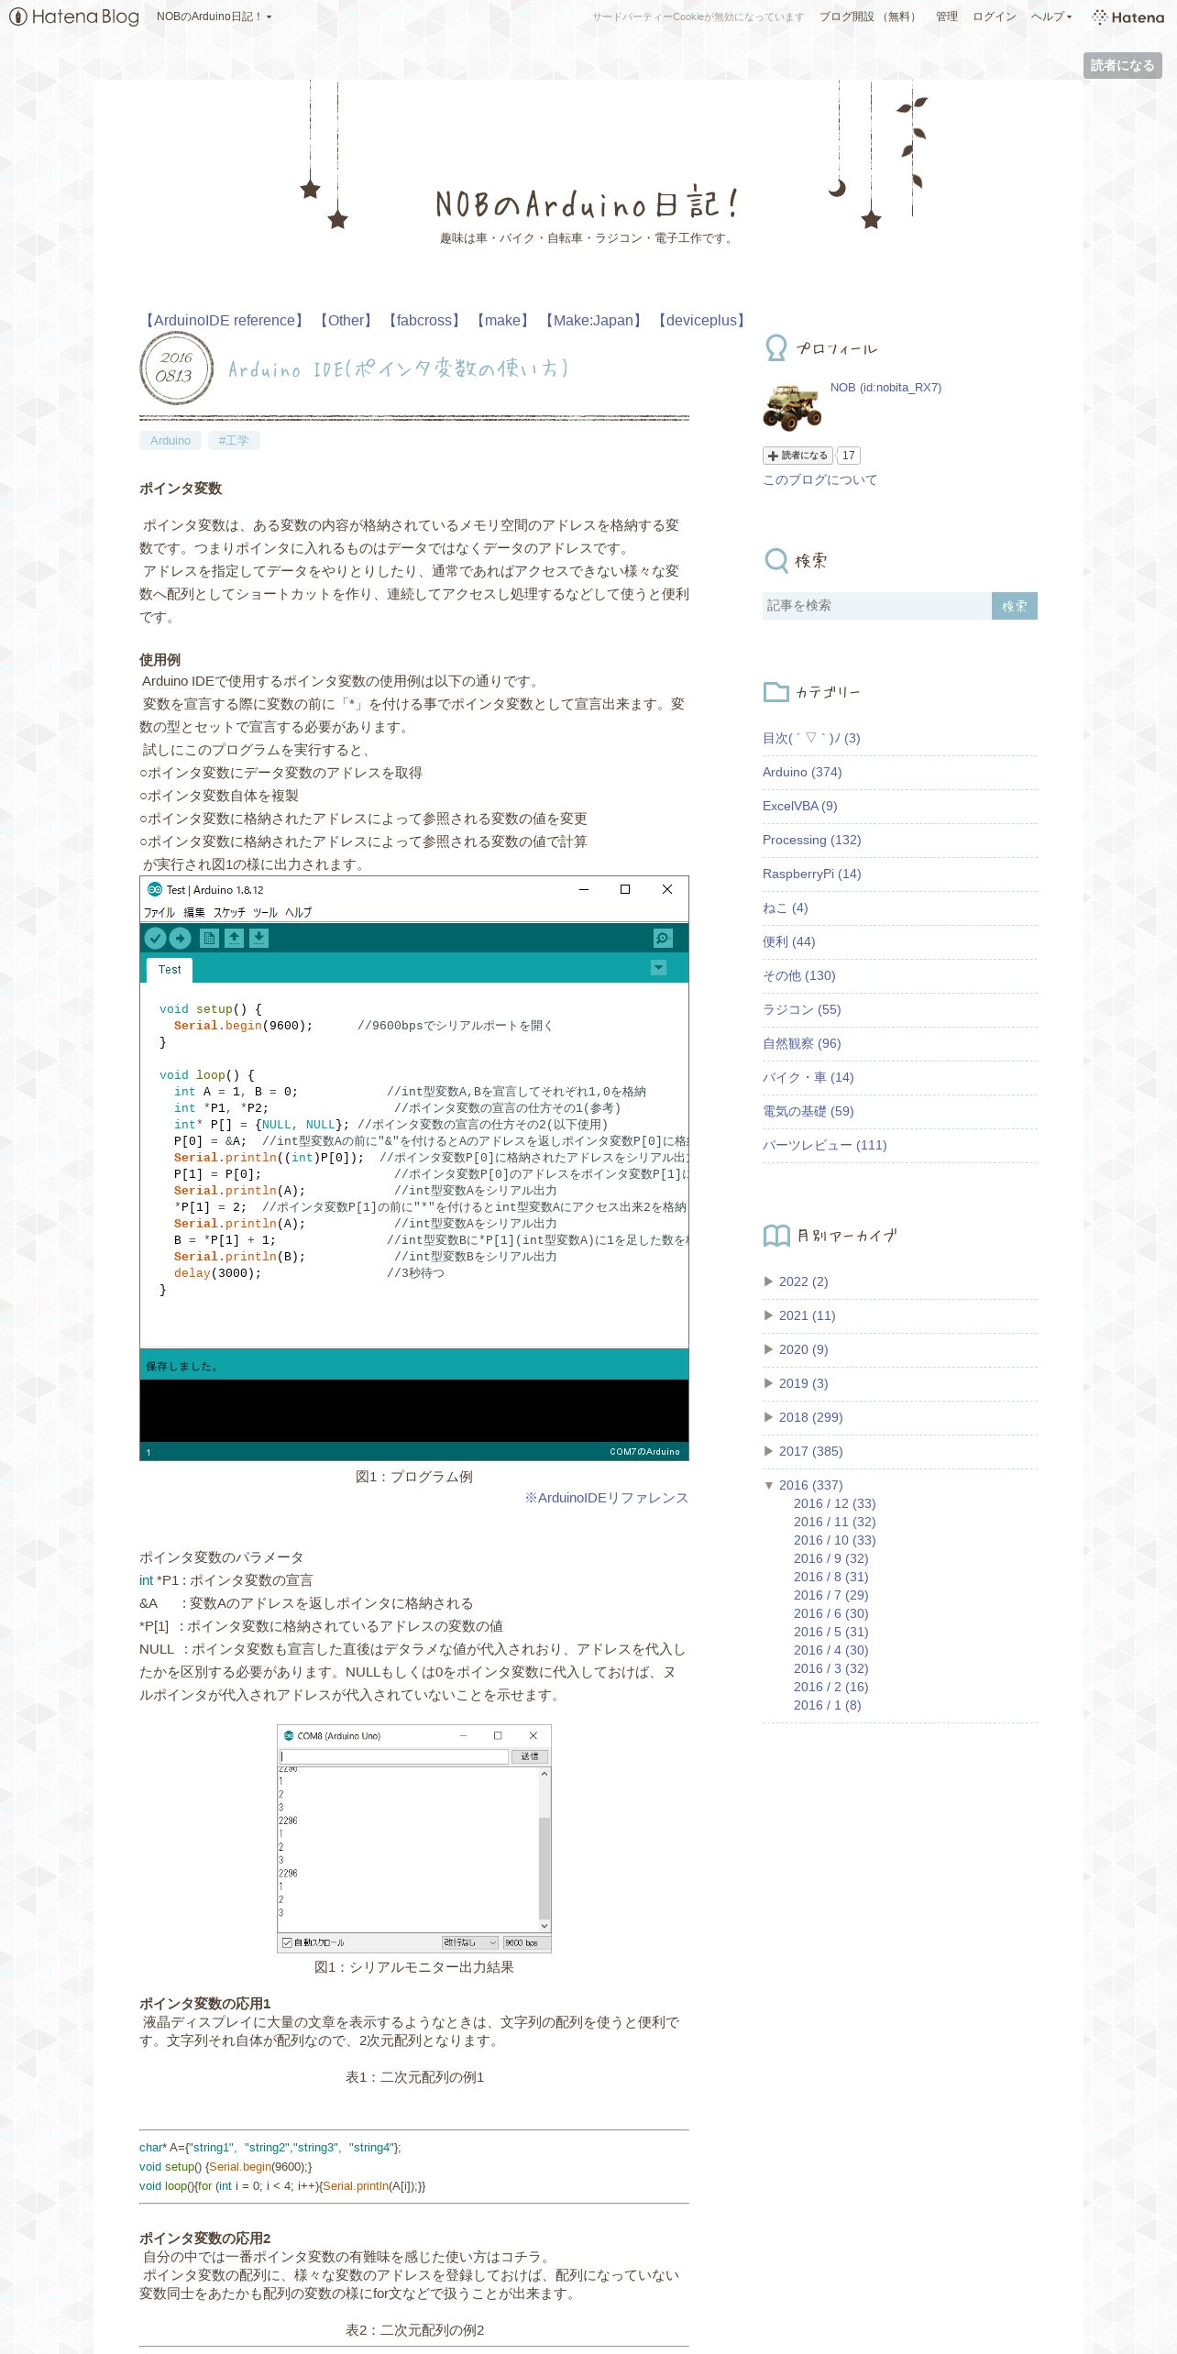Click the Save sketch down-arrow icon

[259, 938]
